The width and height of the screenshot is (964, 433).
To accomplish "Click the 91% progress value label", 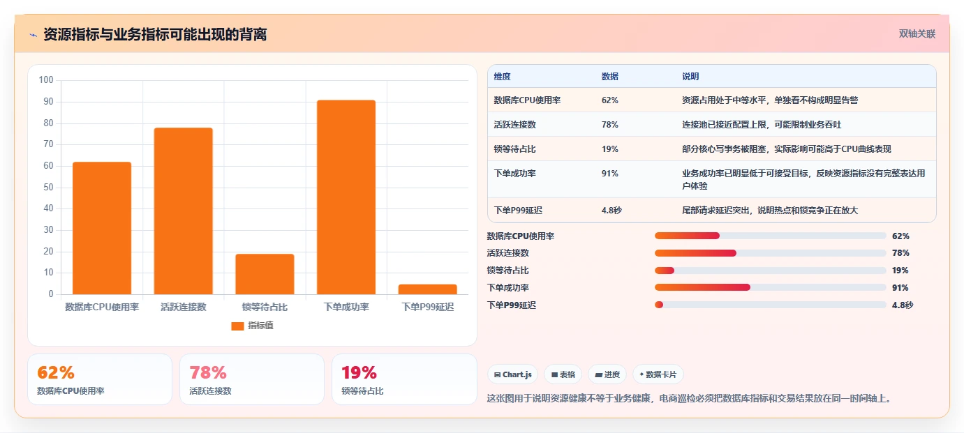I will coord(900,287).
